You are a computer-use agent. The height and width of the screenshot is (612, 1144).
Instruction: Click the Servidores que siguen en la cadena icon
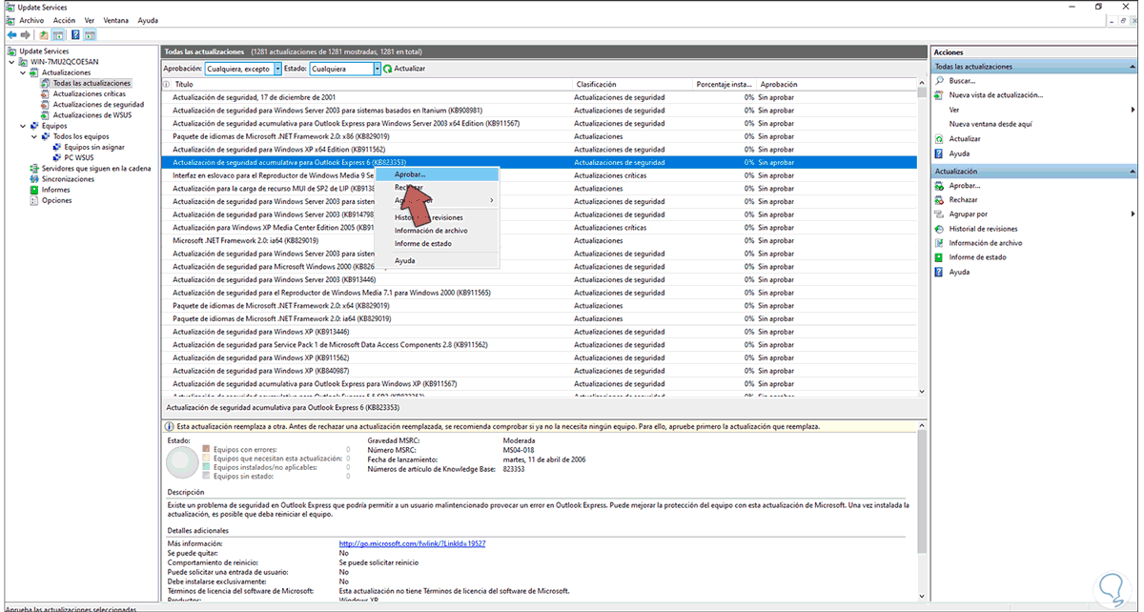[x=35, y=169]
